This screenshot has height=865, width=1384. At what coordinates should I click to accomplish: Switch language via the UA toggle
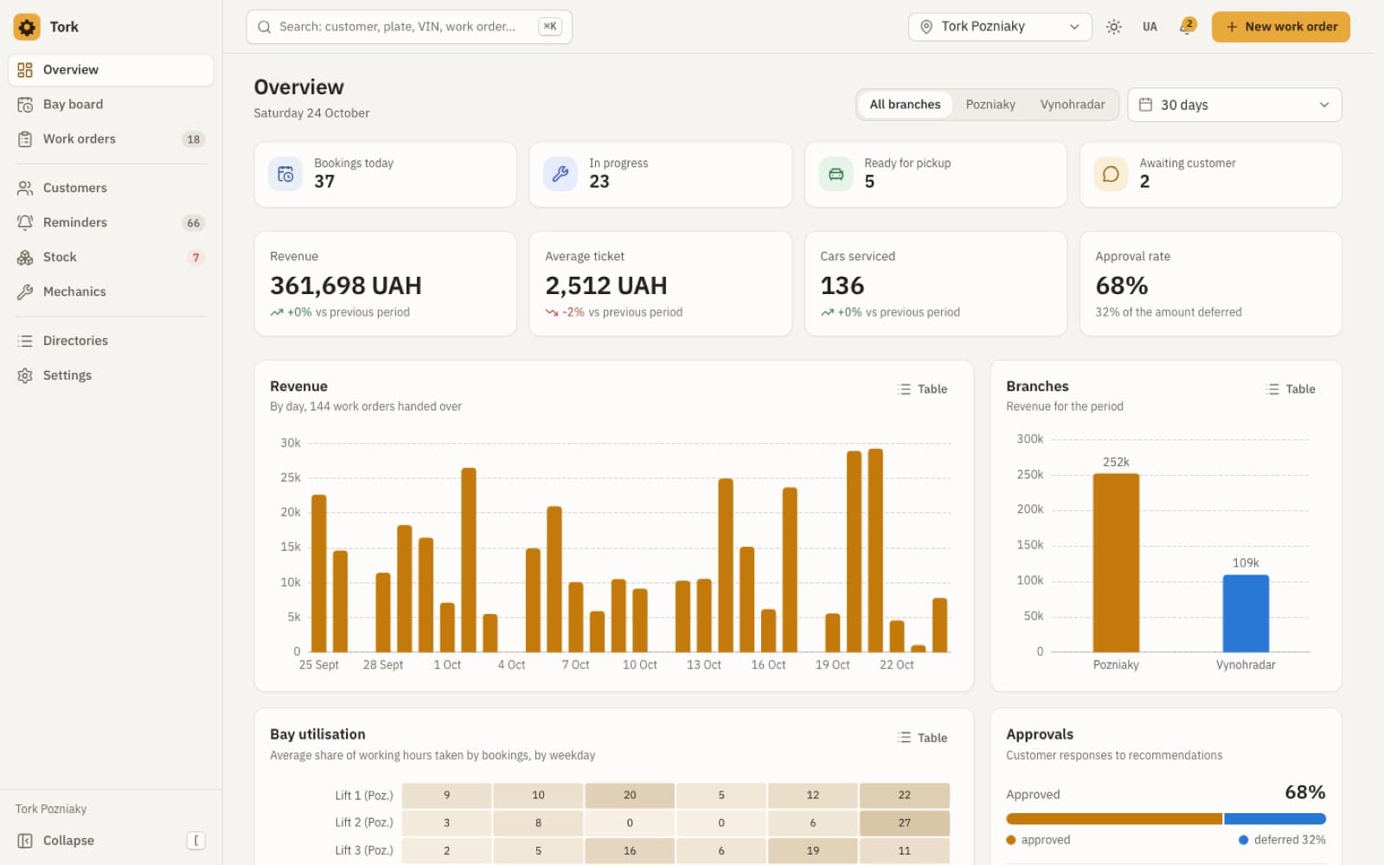pyautogui.click(x=1150, y=27)
